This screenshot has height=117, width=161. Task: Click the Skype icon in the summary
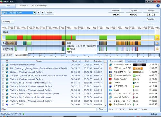110,90
